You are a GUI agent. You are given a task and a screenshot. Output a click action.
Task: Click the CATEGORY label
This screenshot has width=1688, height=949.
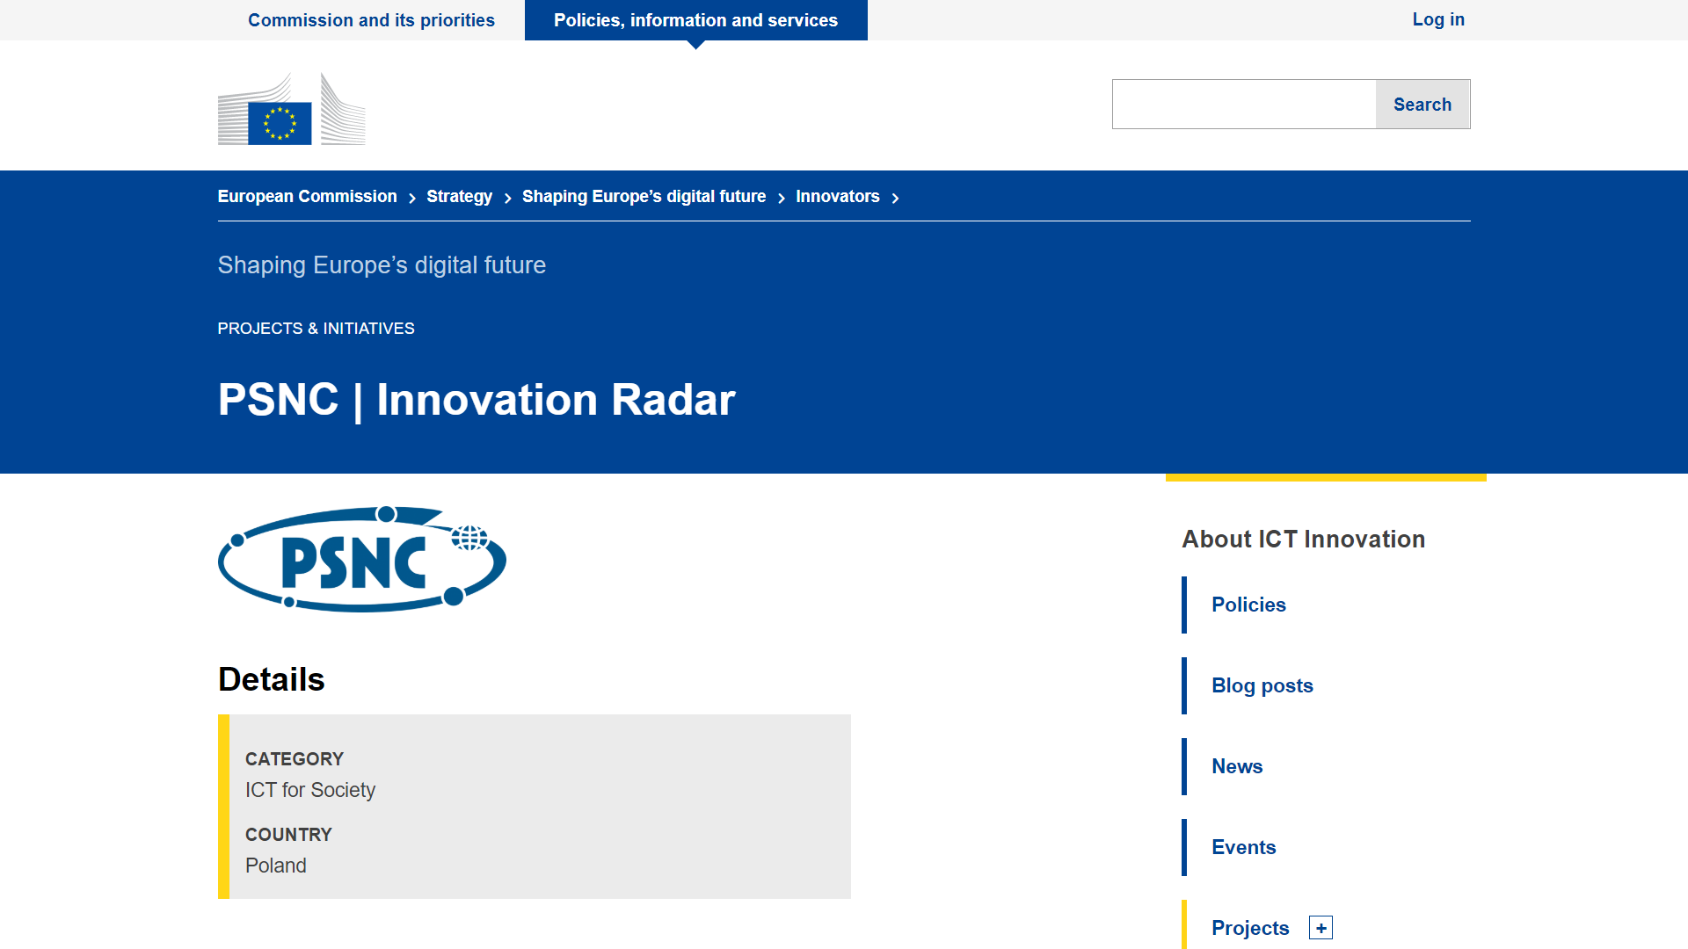click(x=294, y=759)
